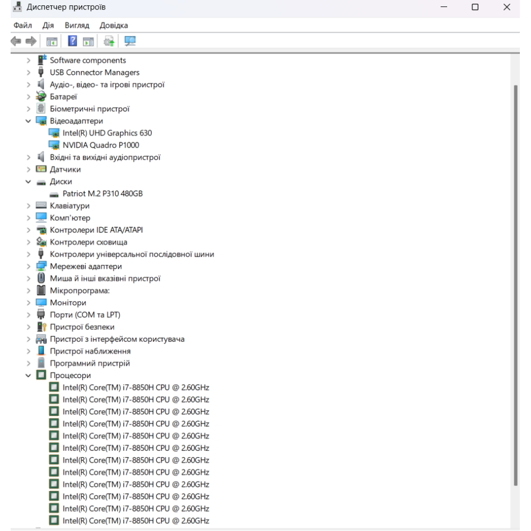The image size is (531, 531).
Task: Open the Довідка menu
Action: [114, 25]
